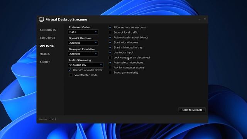Minimize the Virtual Desktop Streamer window
The image size is (247, 139).
click(x=200, y=19)
